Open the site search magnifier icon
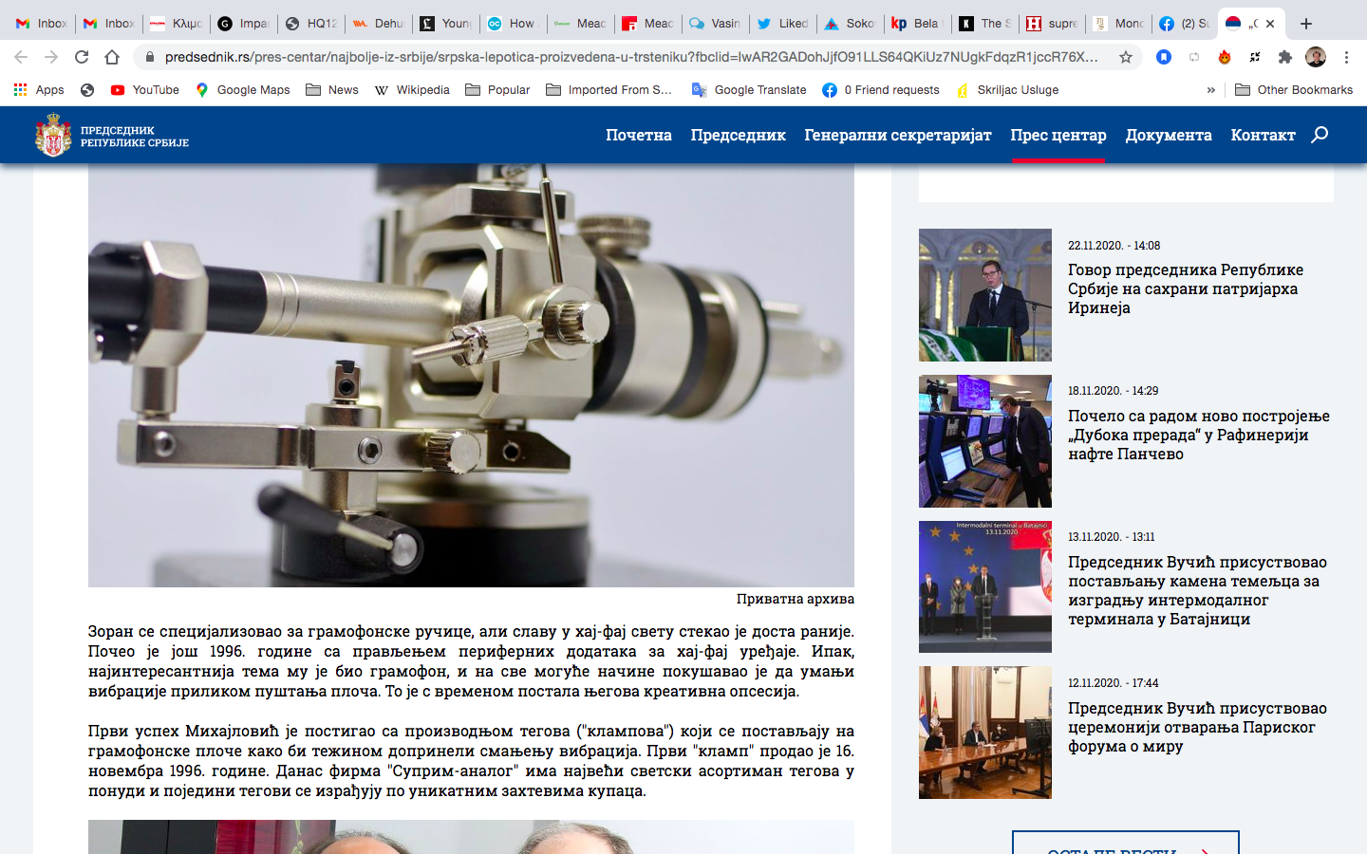 pos(1320,135)
